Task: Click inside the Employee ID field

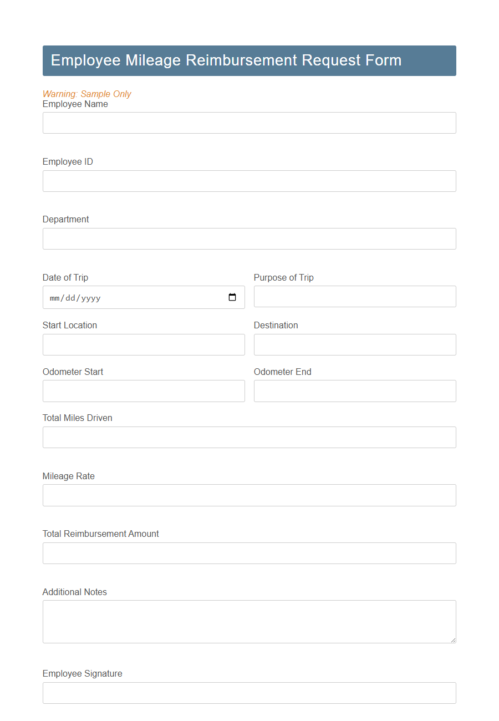Action: 249,181
